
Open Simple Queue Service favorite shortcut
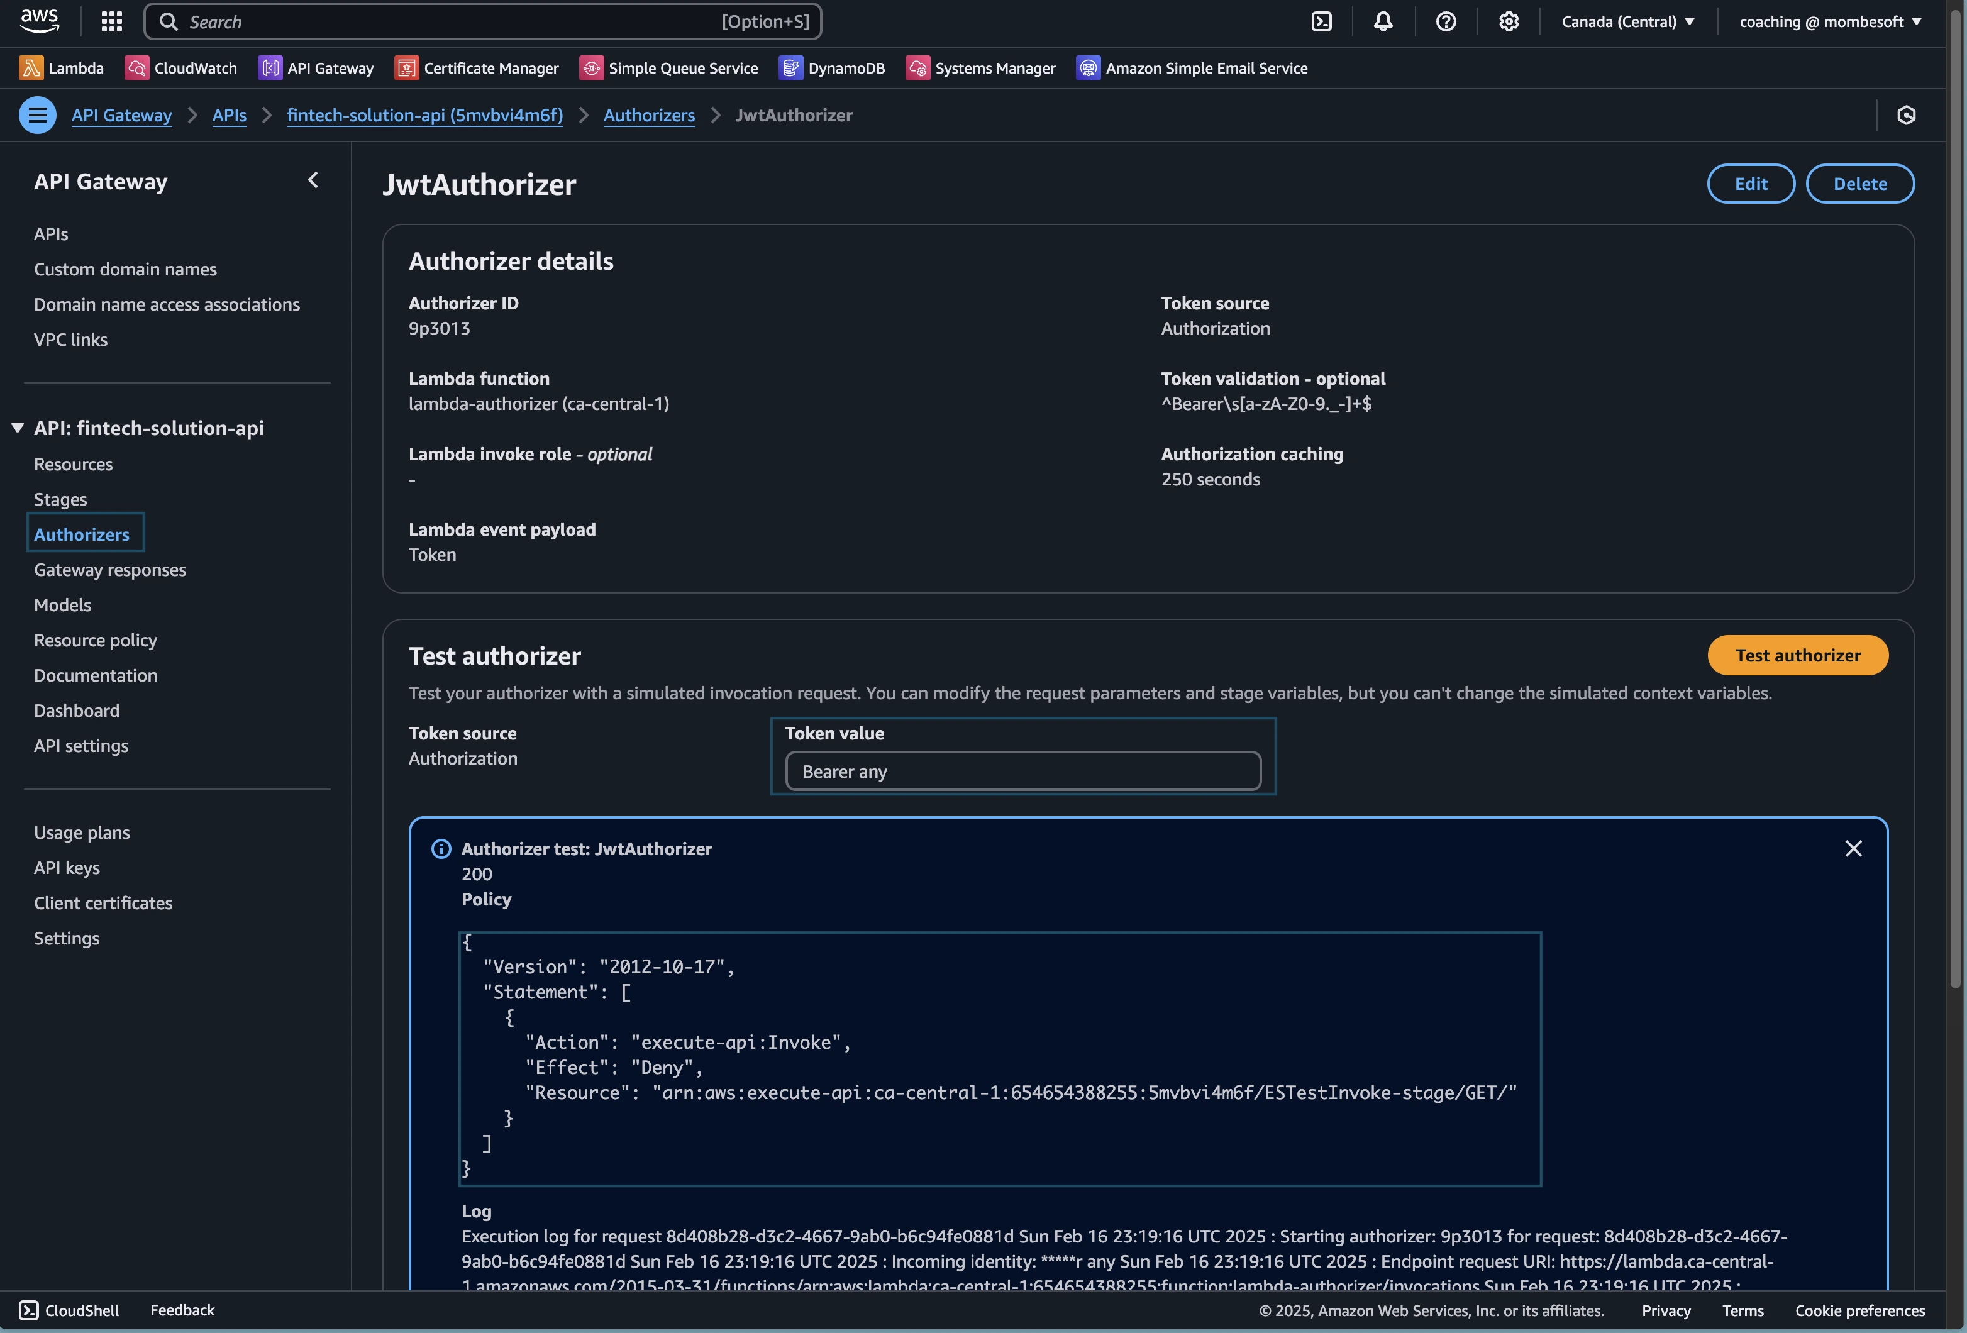[x=668, y=68]
